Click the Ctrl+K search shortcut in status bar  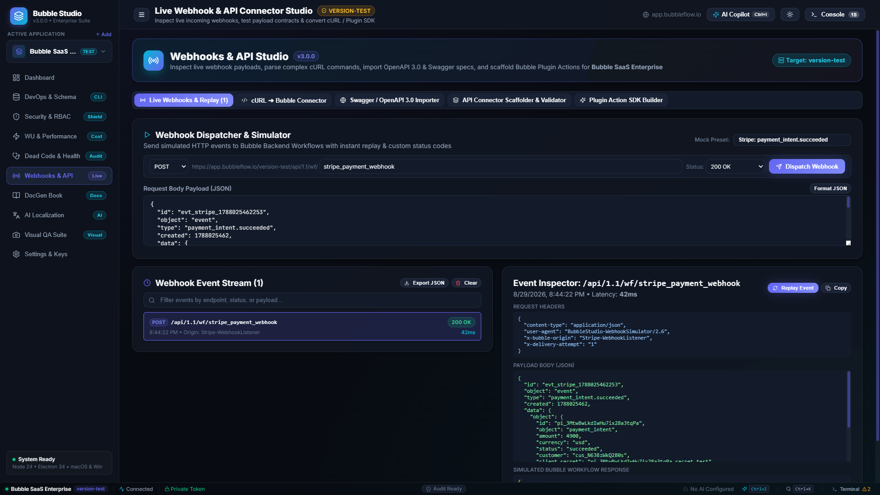799,489
